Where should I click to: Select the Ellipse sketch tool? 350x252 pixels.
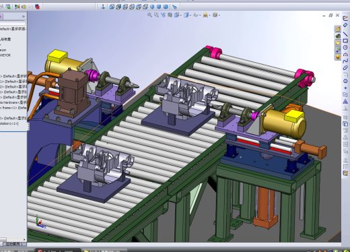(345, 67)
